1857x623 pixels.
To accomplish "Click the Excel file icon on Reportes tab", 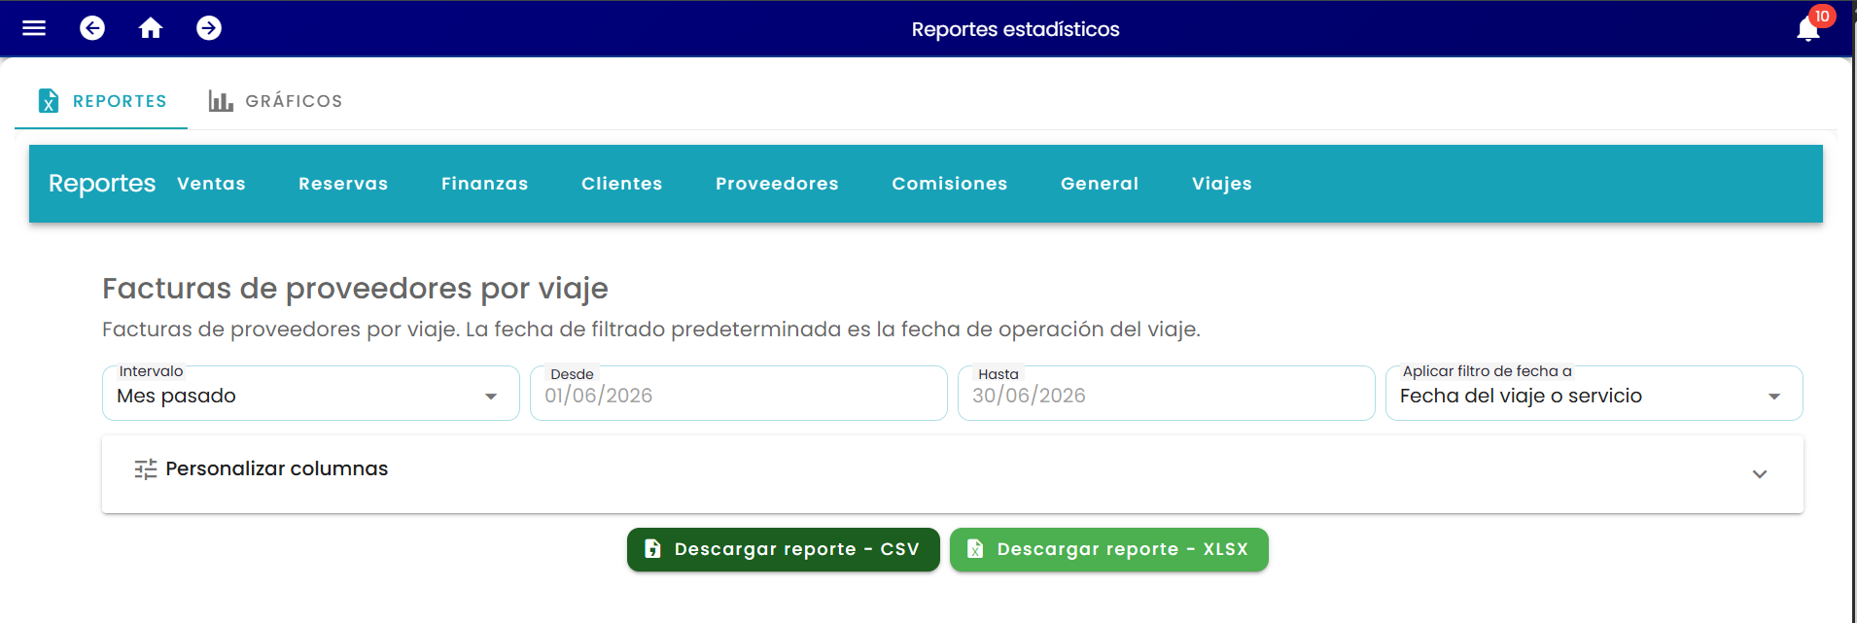I will [48, 100].
